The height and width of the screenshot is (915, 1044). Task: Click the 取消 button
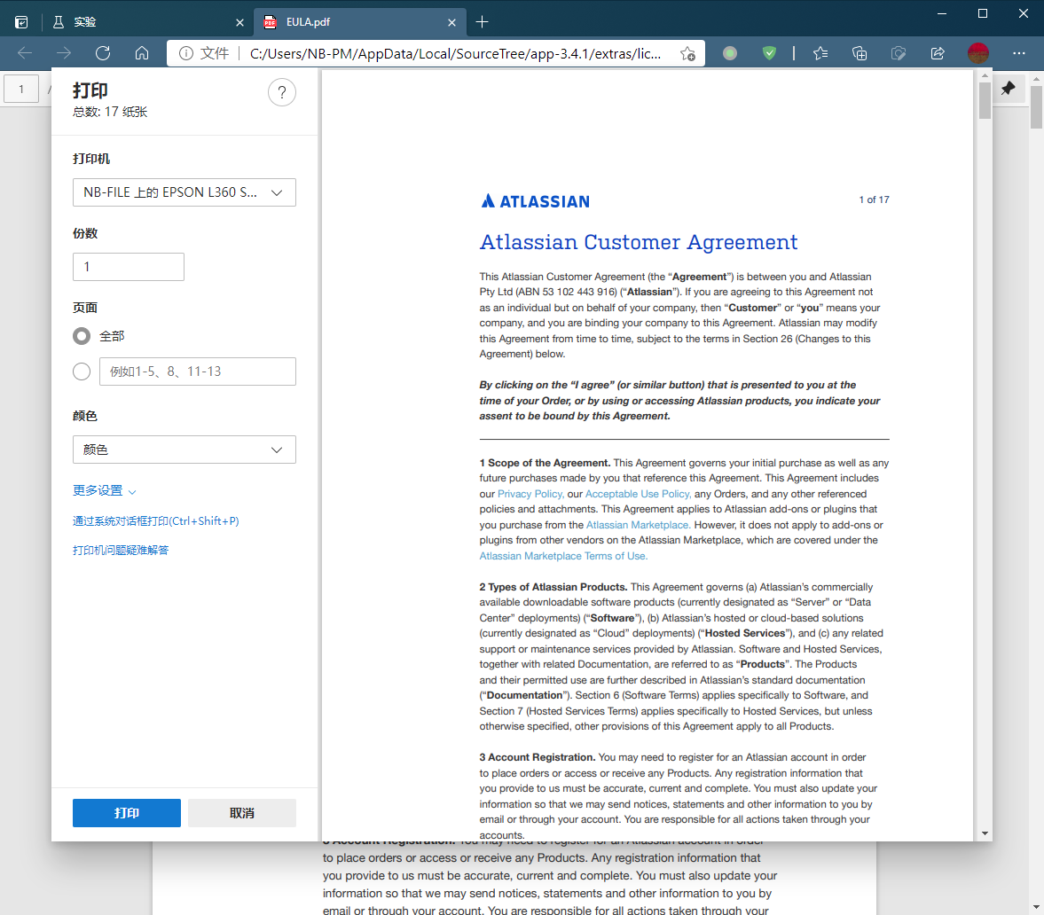(242, 813)
